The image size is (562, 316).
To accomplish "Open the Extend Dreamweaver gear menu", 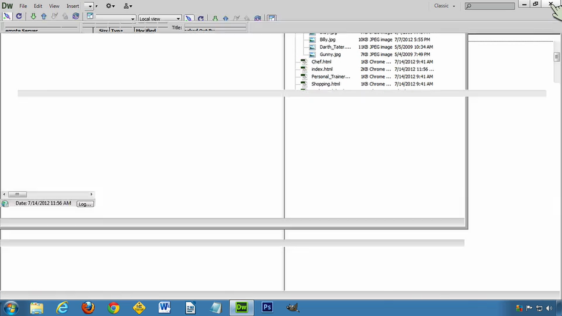I will (x=110, y=6).
